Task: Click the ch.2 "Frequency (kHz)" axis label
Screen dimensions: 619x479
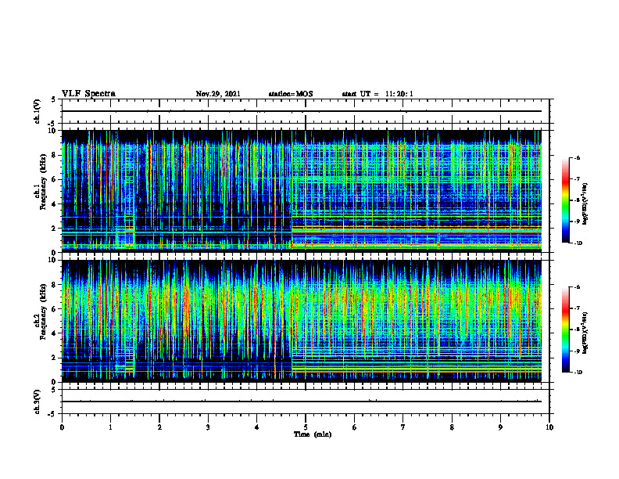Action: point(43,312)
